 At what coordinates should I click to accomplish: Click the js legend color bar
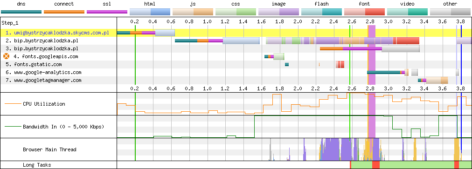tap(193, 12)
